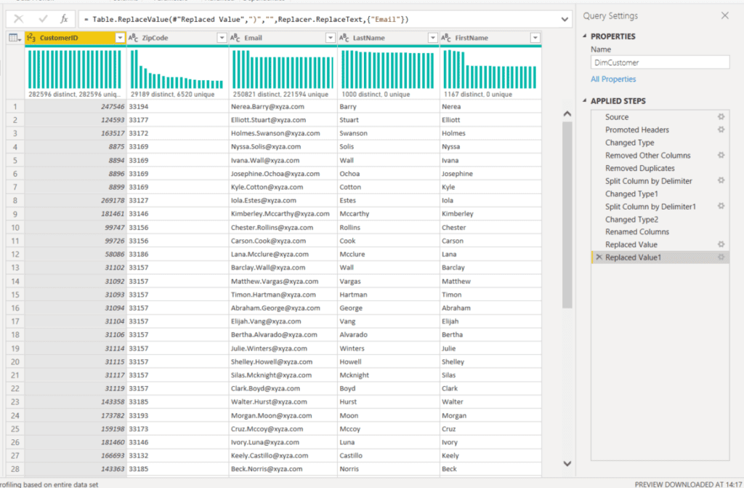Select the Email column header
Screen dimensions: 744x488
pos(283,38)
